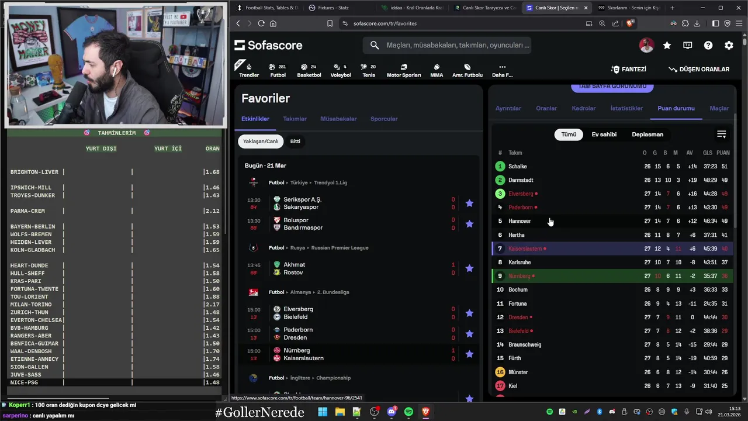Open the FANTEZİ link
This screenshot has width=748, height=421.
click(x=629, y=69)
